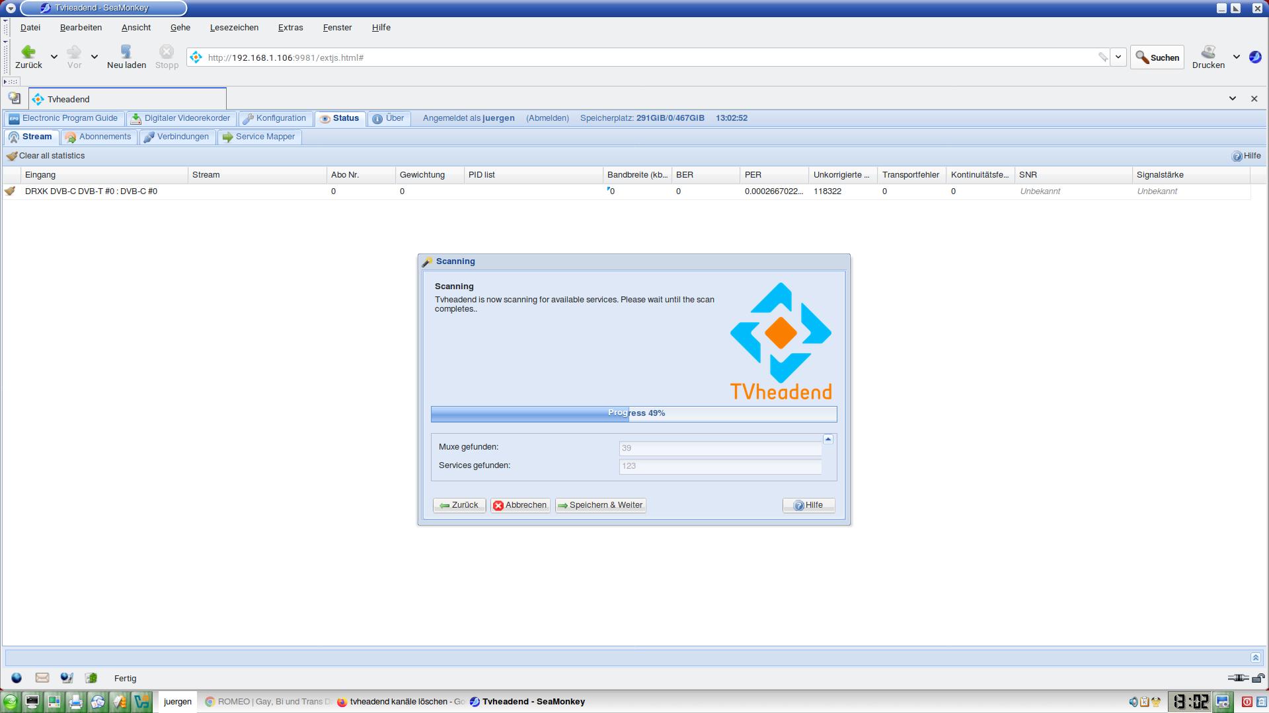Screen dimensions: 1269x713
Task: Open the URL history dropdown arrow
Action: point(1118,57)
